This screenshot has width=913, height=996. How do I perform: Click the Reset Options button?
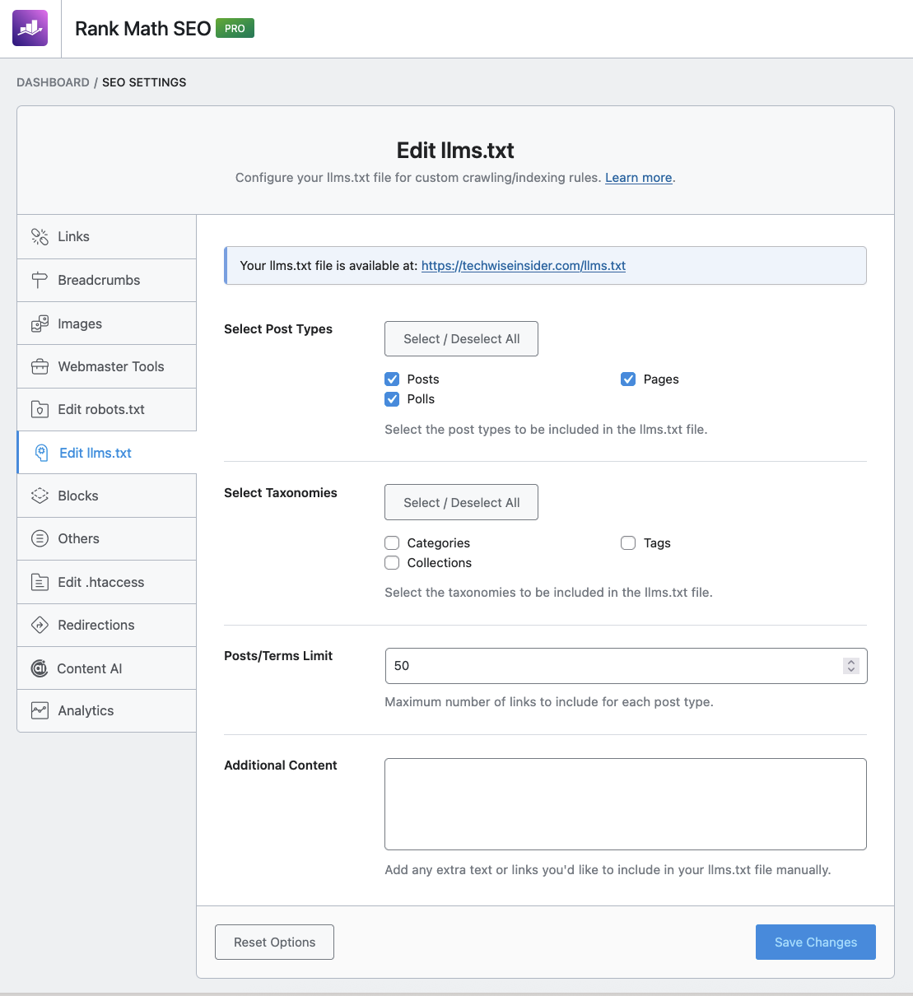pyautogui.click(x=274, y=942)
